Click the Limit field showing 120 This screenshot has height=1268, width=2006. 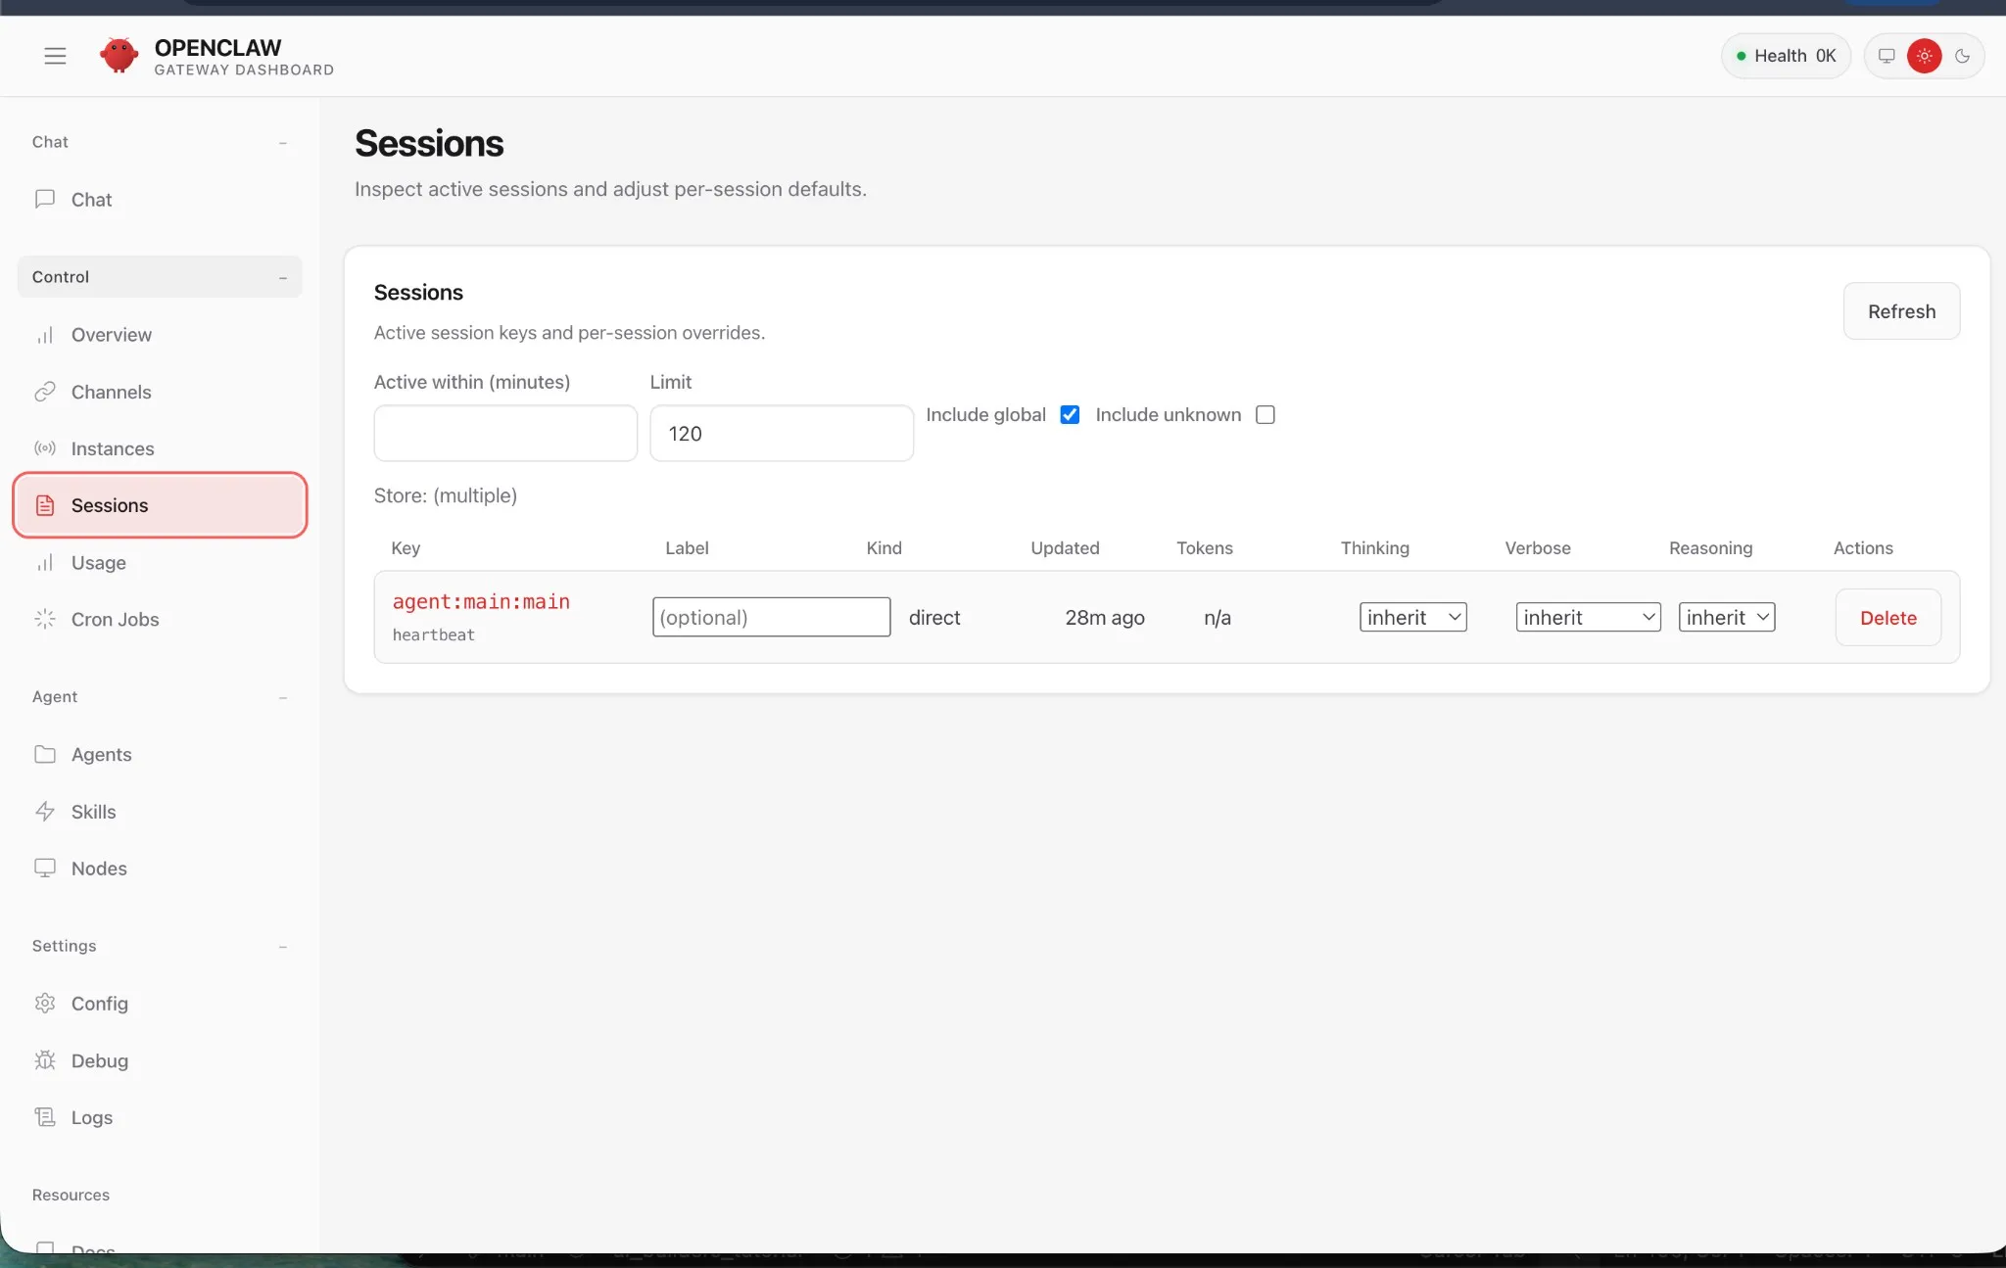(782, 434)
